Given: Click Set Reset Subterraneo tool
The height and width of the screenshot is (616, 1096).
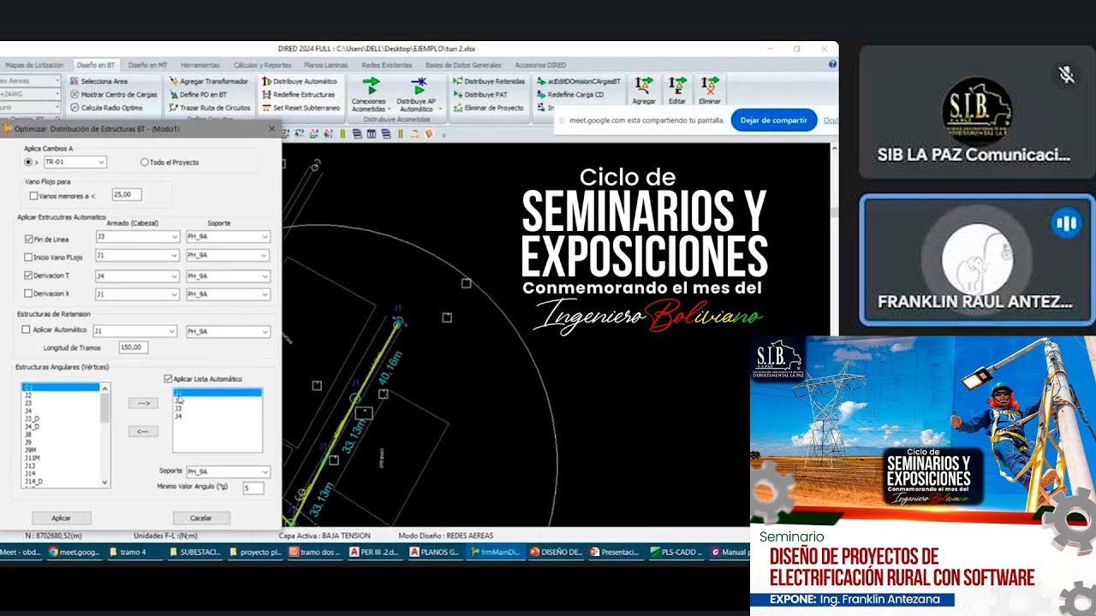Looking at the screenshot, I should (301, 108).
